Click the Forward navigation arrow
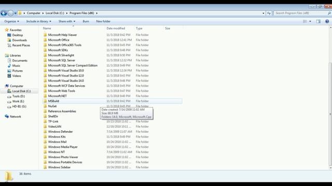 (10, 13)
